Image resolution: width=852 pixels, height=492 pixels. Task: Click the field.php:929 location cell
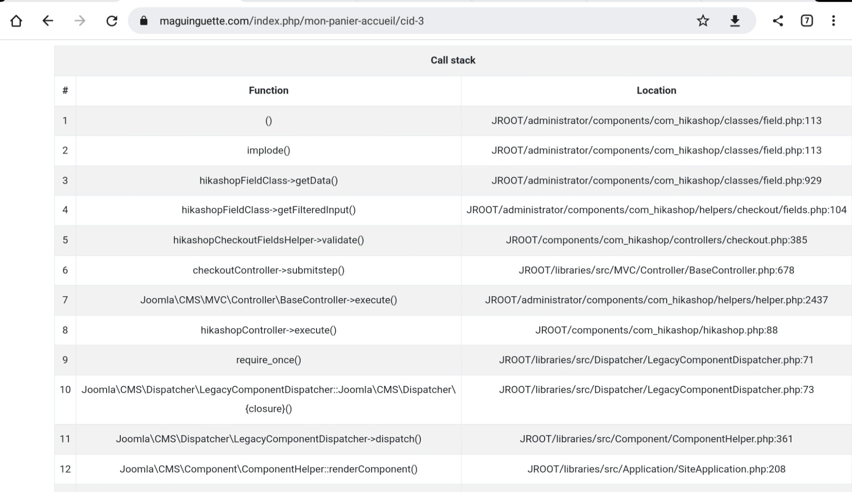[x=656, y=180]
